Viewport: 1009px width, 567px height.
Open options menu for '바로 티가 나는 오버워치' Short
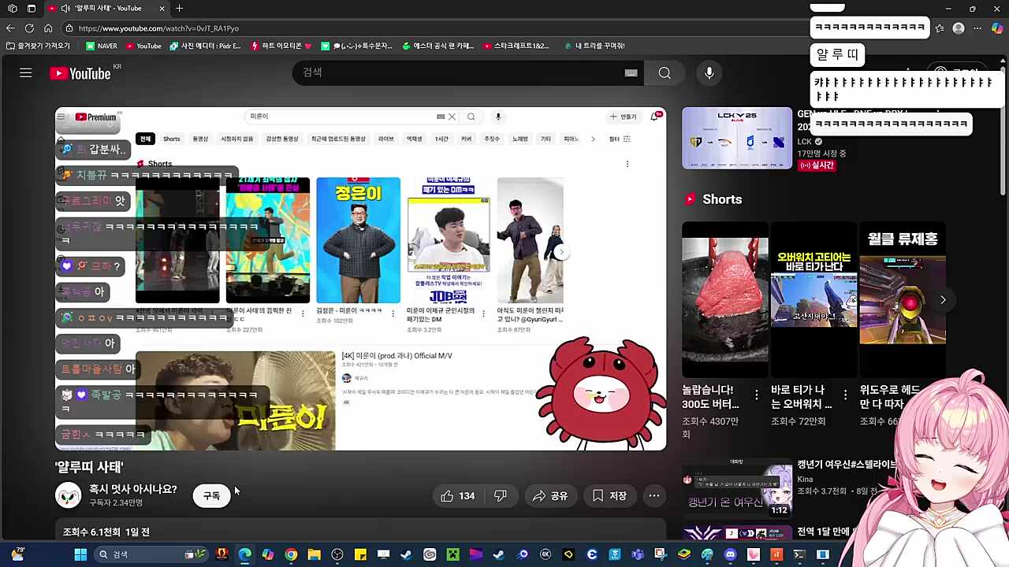tap(846, 395)
